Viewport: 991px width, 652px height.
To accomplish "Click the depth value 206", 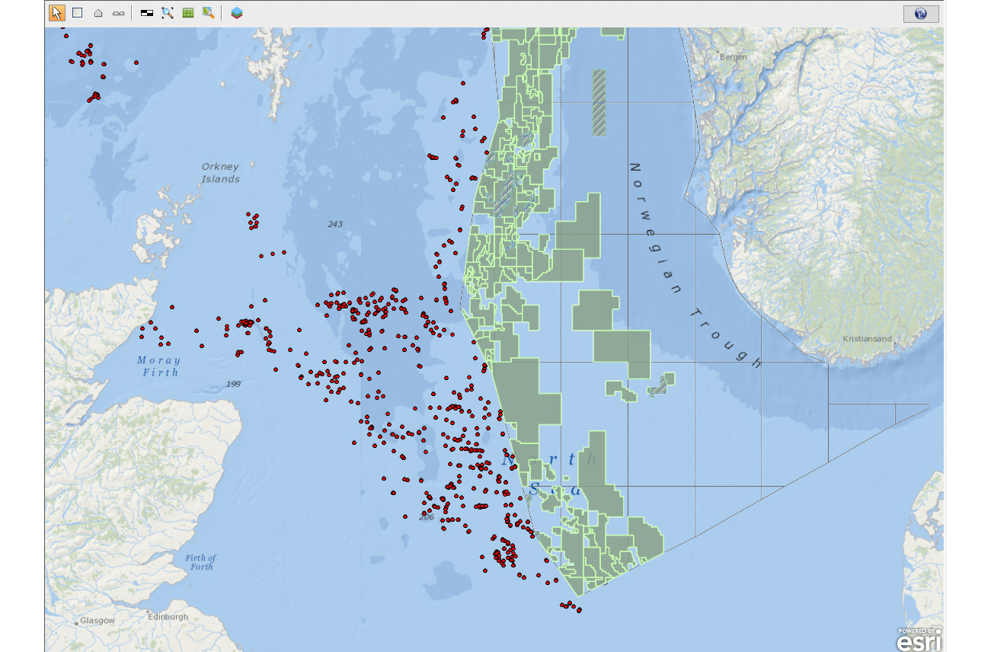I will coord(426,517).
